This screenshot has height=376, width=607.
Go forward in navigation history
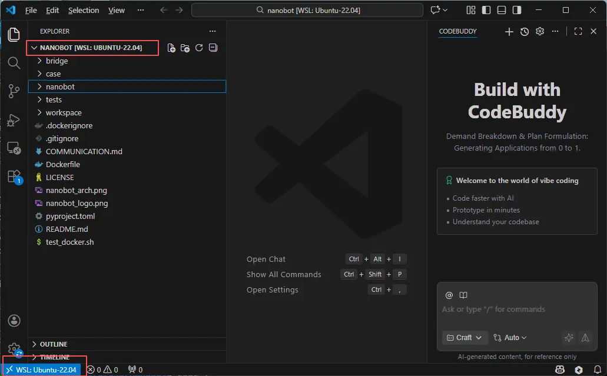[x=179, y=10]
